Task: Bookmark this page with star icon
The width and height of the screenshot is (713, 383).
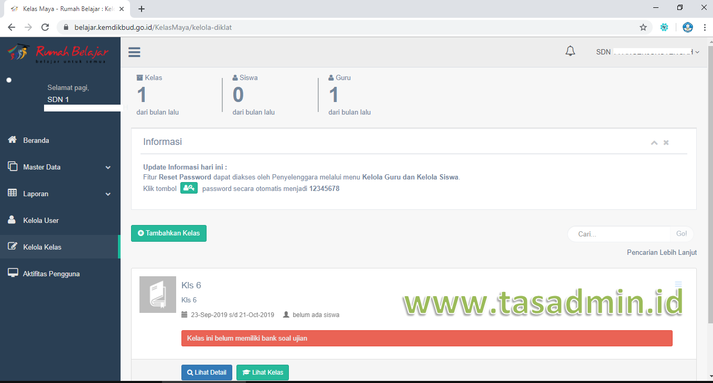Action: (x=643, y=27)
